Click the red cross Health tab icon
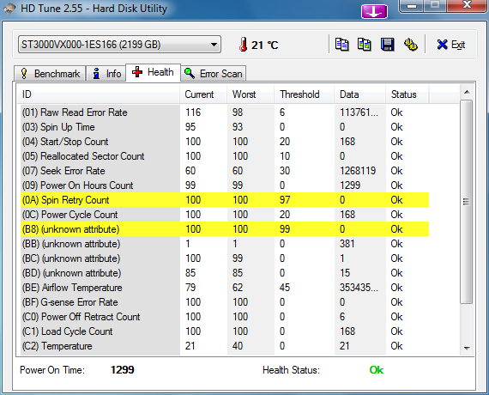This screenshot has width=489, height=395. coord(137,72)
